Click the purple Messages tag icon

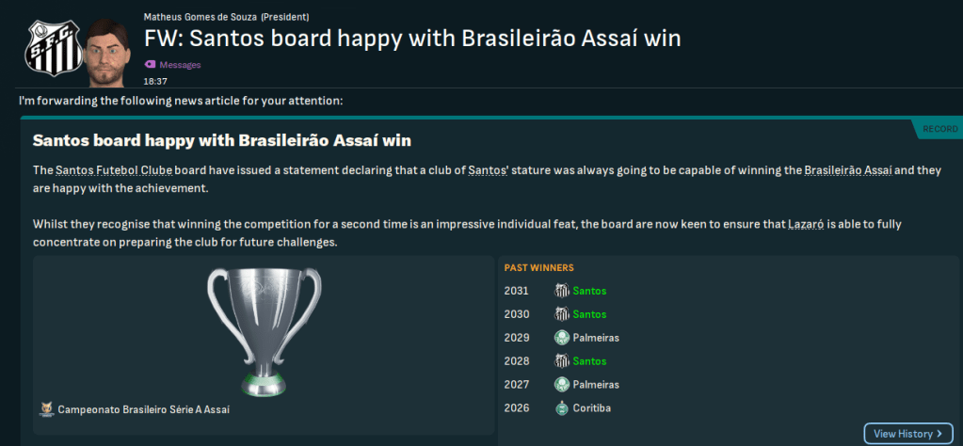click(x=150, y=65)
